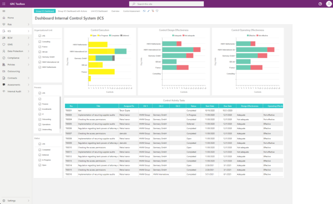
Task: Open the app launcher grid icon
Action: (x=4, y=4)
